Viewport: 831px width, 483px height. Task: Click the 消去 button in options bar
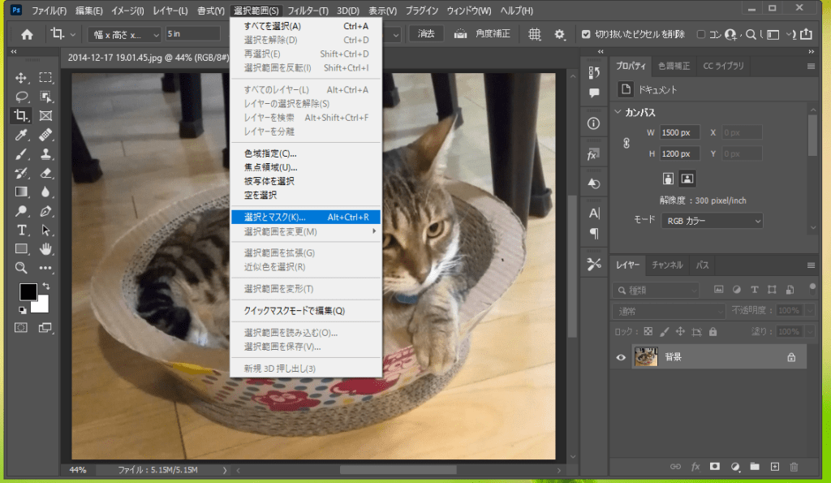click(426, 34)
